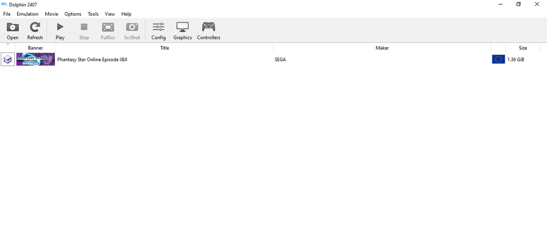Select Phantasy Star Online Episode I&II title

(92, 60)
